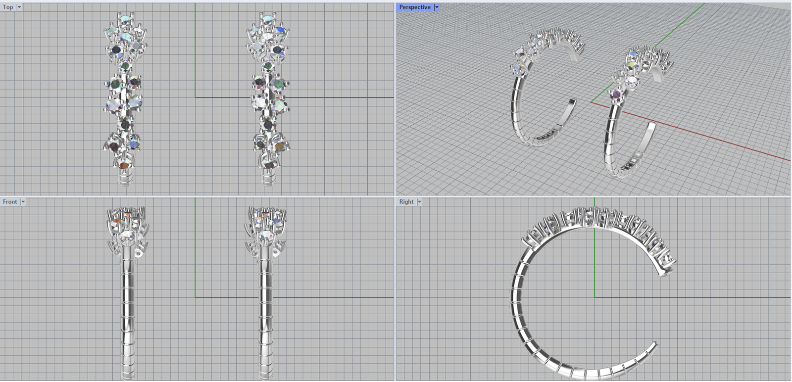Screen dimensions: 792x382
Task: Expand the Front viewport menu arrow
Action: coord(23,202)
